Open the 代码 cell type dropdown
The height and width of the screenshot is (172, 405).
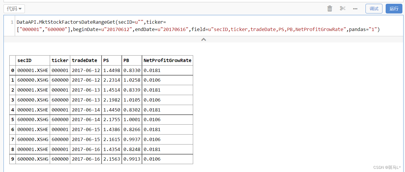pyautogui.click(x=14, y=9)
